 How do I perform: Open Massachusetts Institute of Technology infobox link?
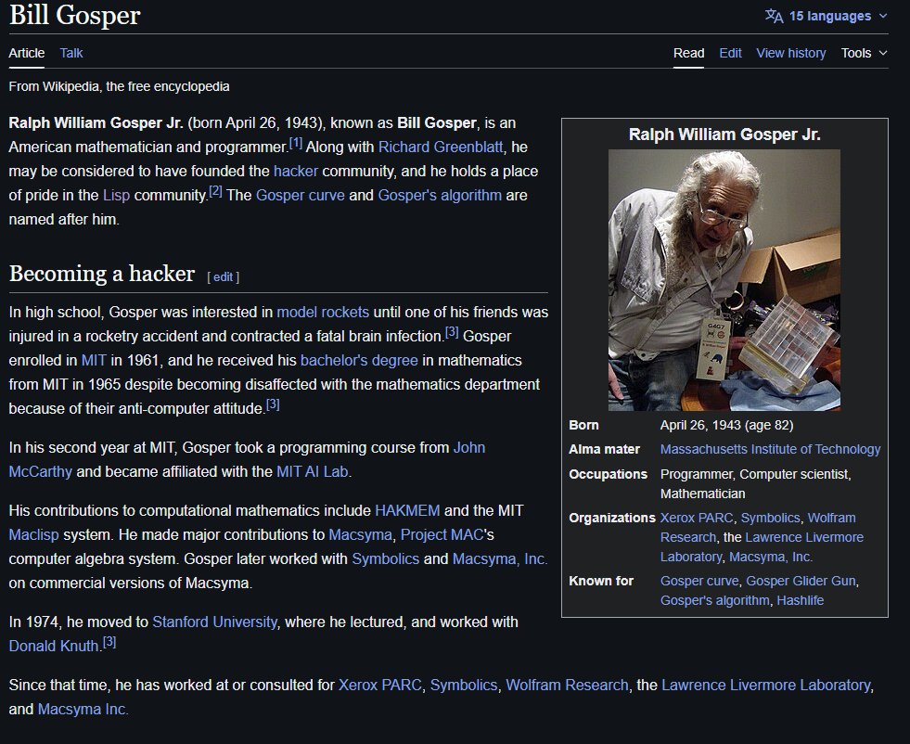click(770, 449)
